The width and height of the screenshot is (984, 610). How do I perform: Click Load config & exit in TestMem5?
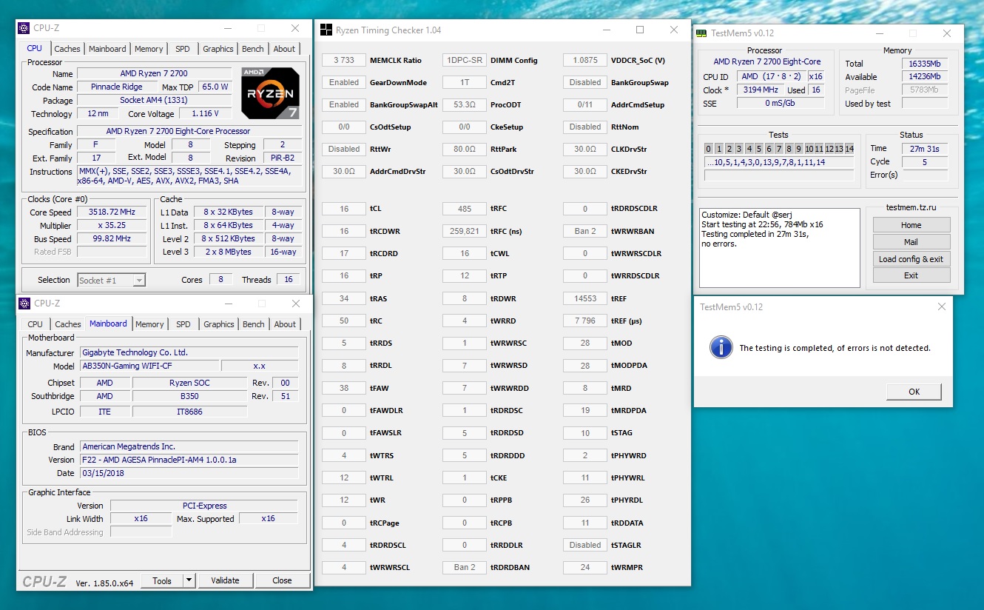coord(911,259)
